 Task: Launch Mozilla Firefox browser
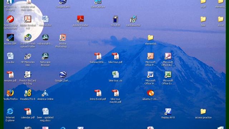coord(10,93)
